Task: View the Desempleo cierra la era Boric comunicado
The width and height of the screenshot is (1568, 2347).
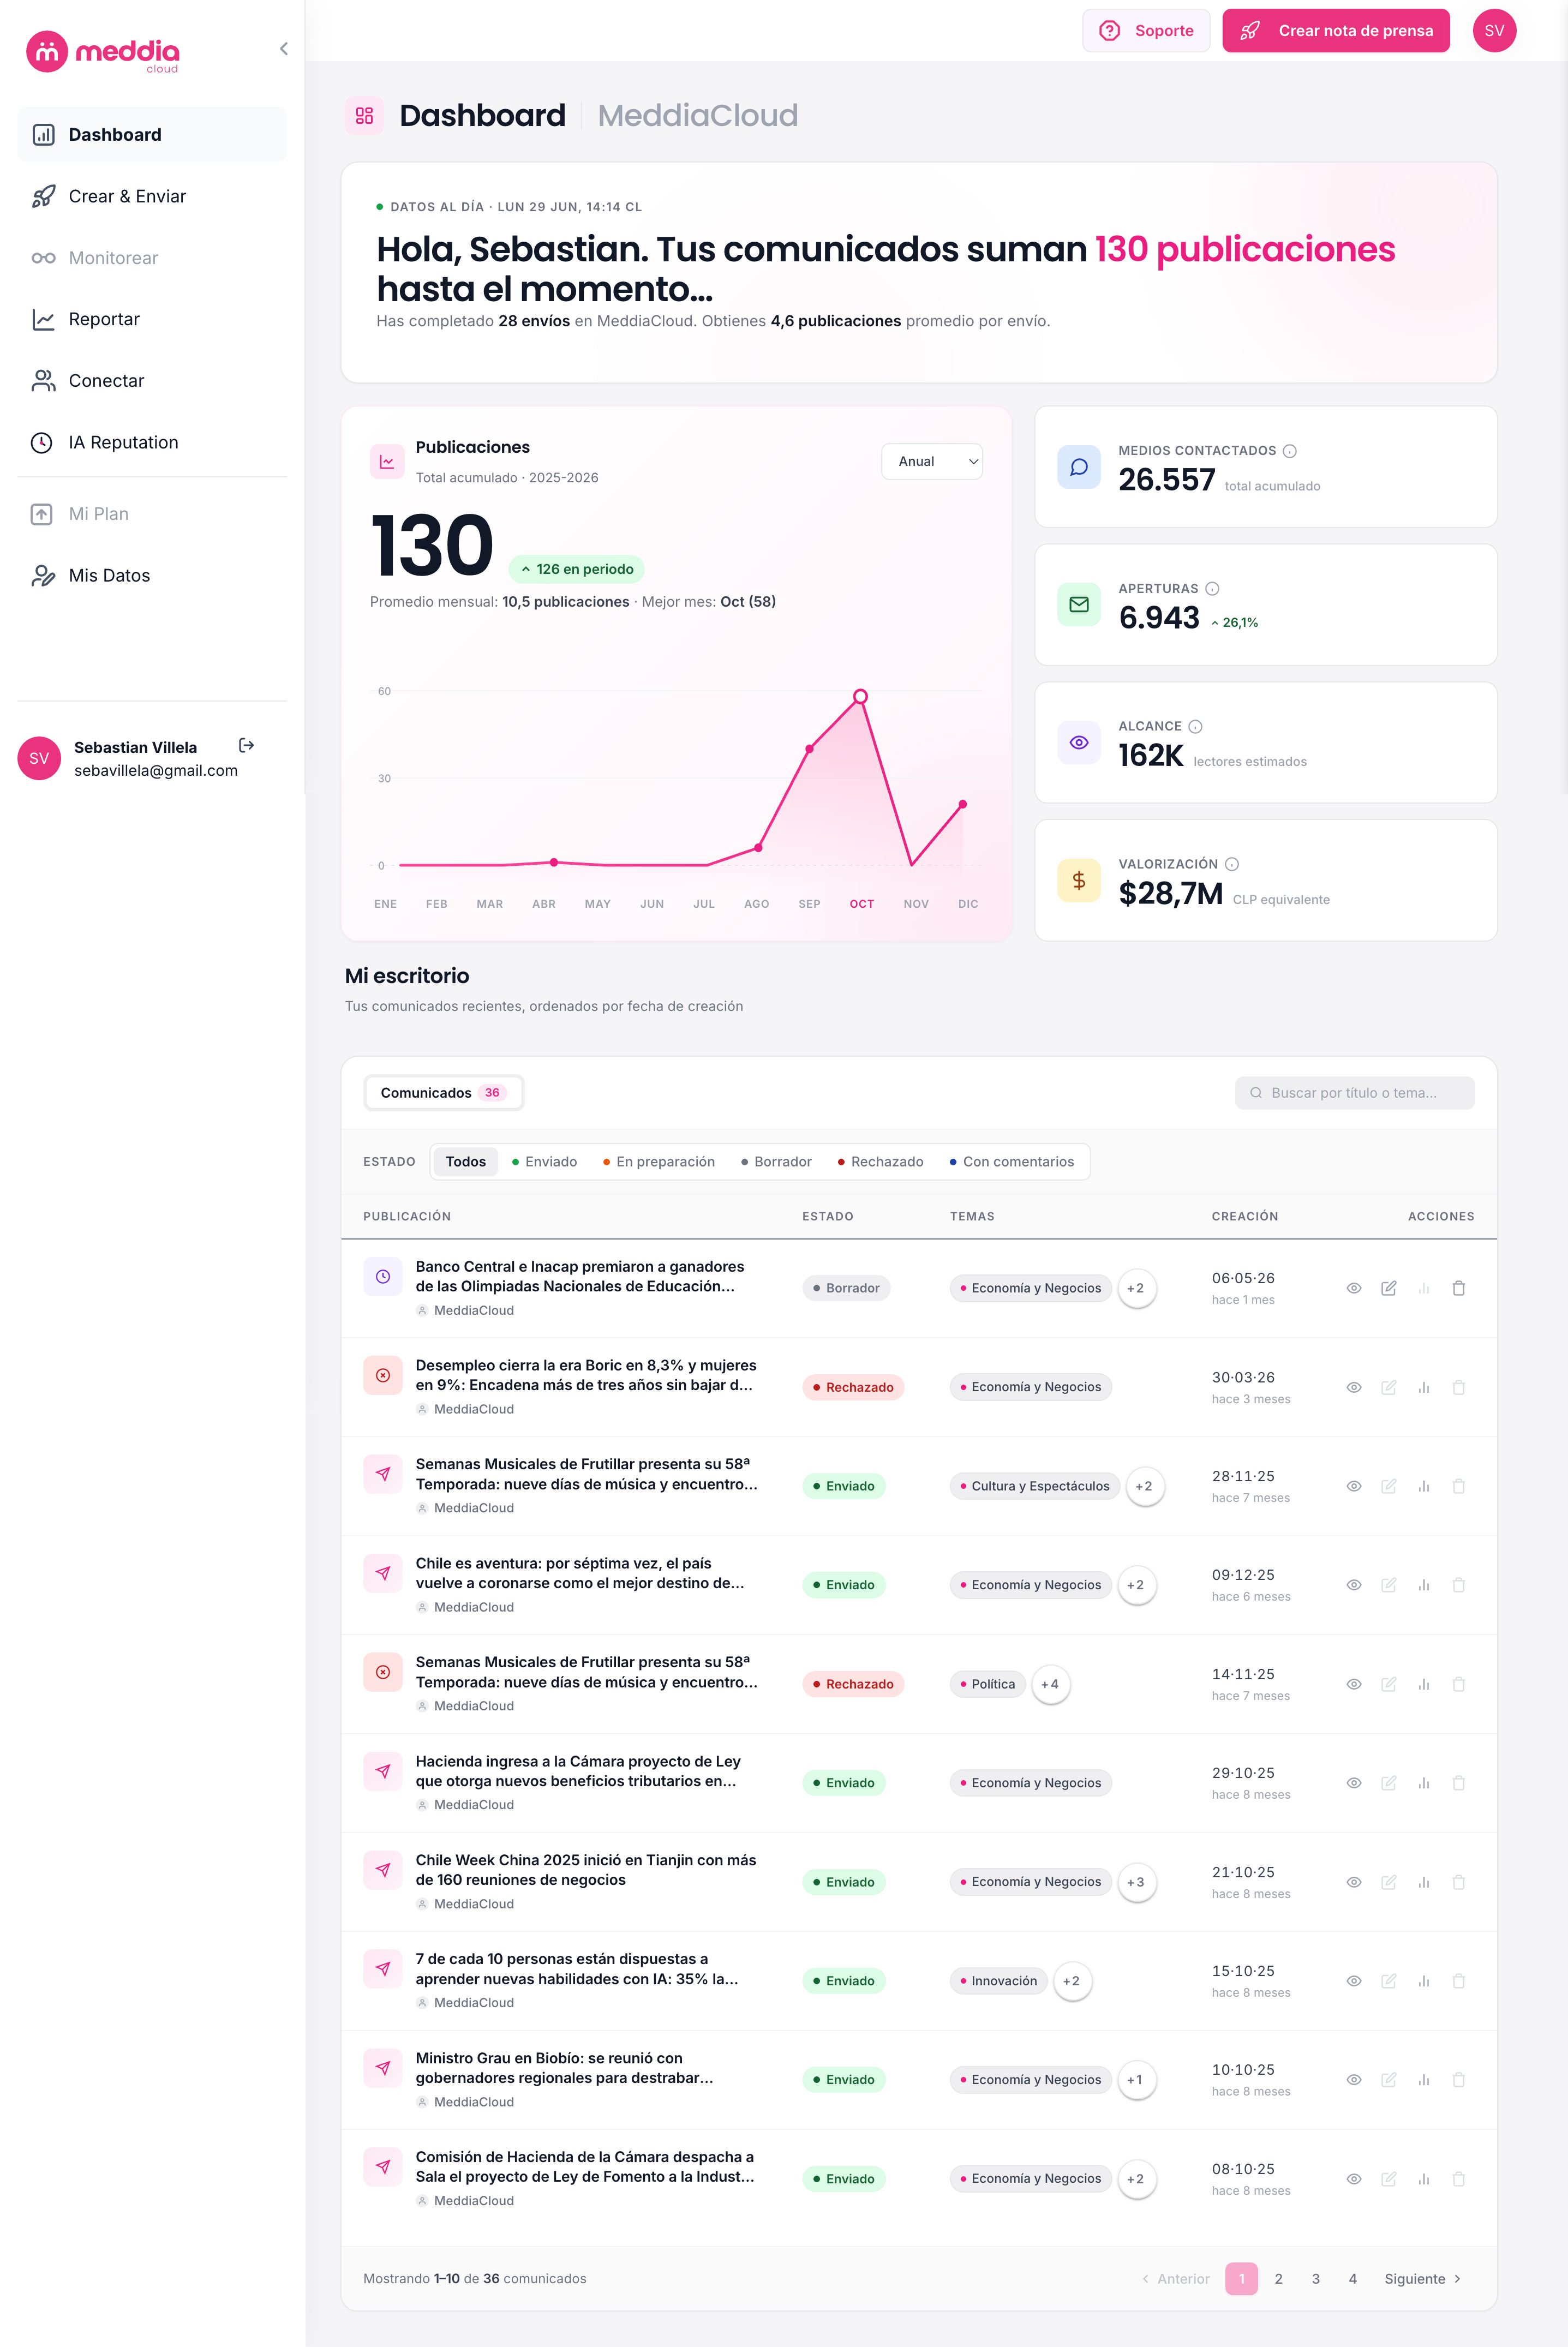Action: click(1353, 1387)
